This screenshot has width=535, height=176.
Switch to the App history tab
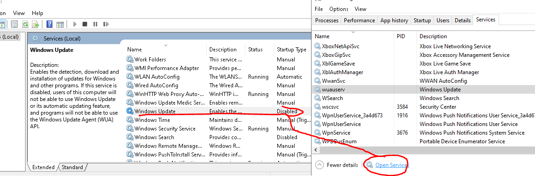[394, 20]
